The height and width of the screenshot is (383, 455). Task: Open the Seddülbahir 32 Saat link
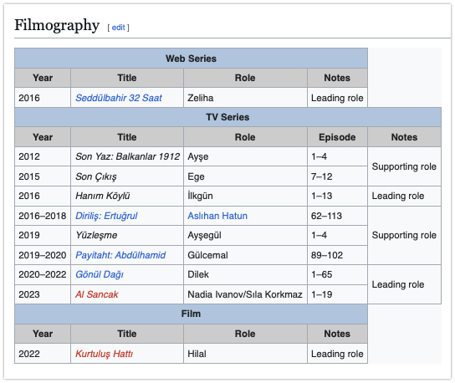pos(119,98)
